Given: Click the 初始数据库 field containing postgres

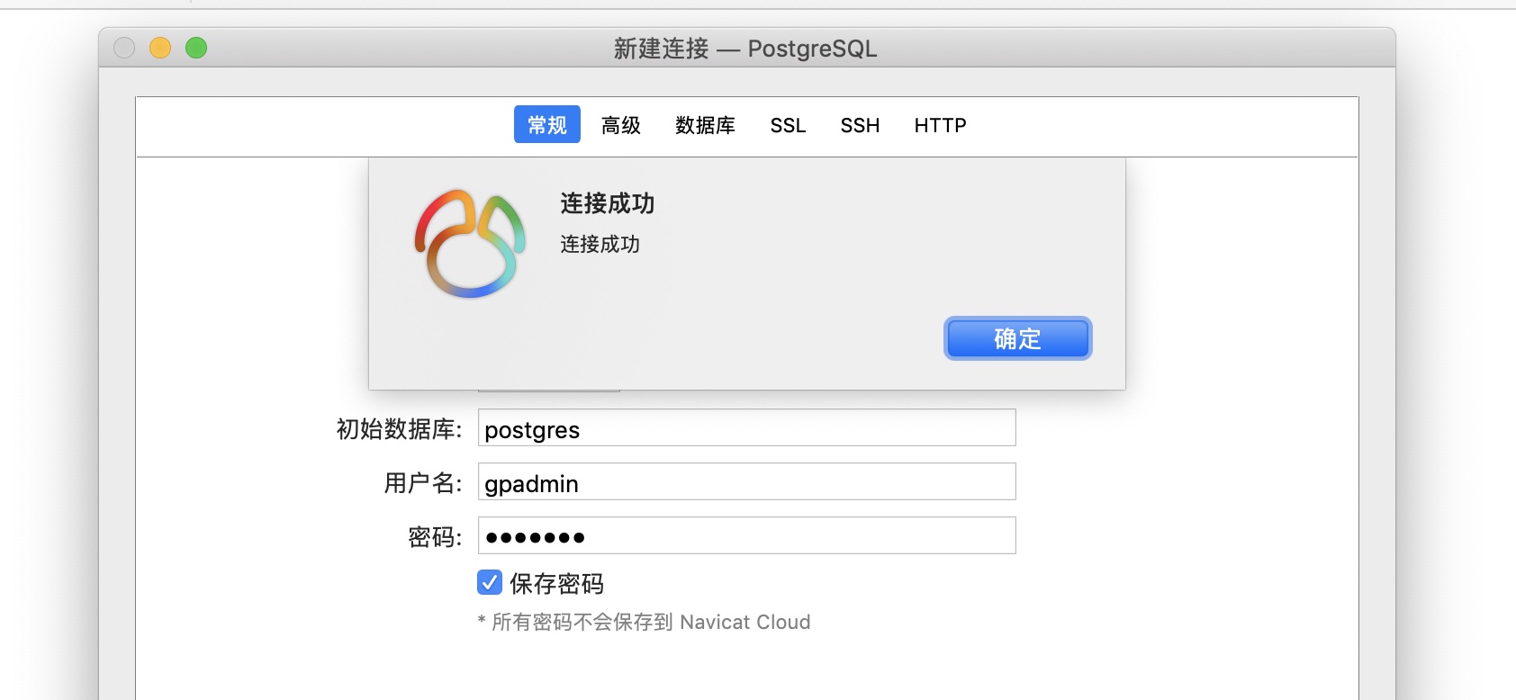Looking at the screenshot, I should pos(746,427).
